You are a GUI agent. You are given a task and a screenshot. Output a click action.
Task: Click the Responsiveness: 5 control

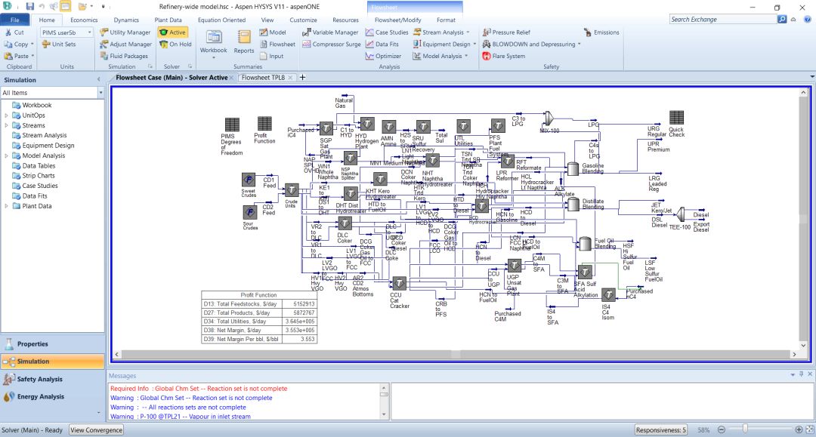(x=661, y=430)
